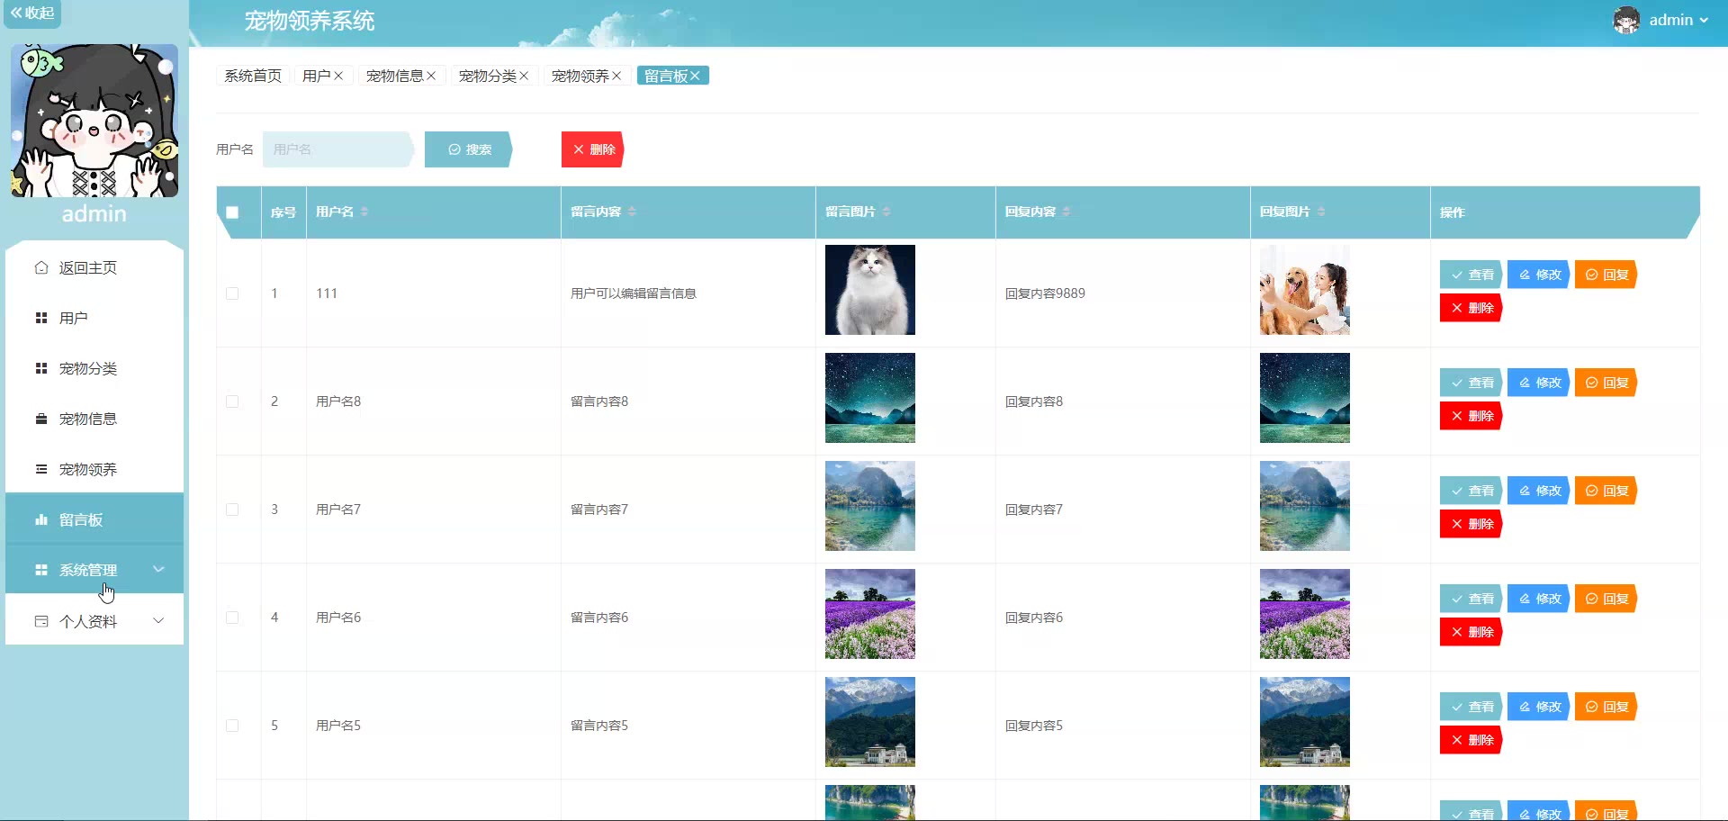Screen dimensions: 1728x821
Task: Click the 回复内容9889 cell text
Action: point(1045,293)
